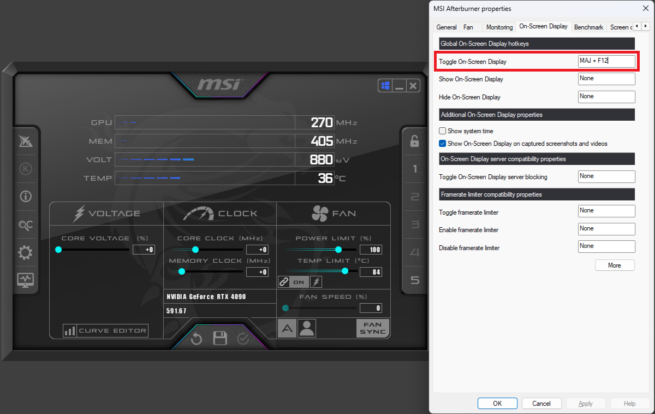Open the Toggle framerate limiter hotkey field
This screenshot has height=414, width=655.
[x=606, y=211]
